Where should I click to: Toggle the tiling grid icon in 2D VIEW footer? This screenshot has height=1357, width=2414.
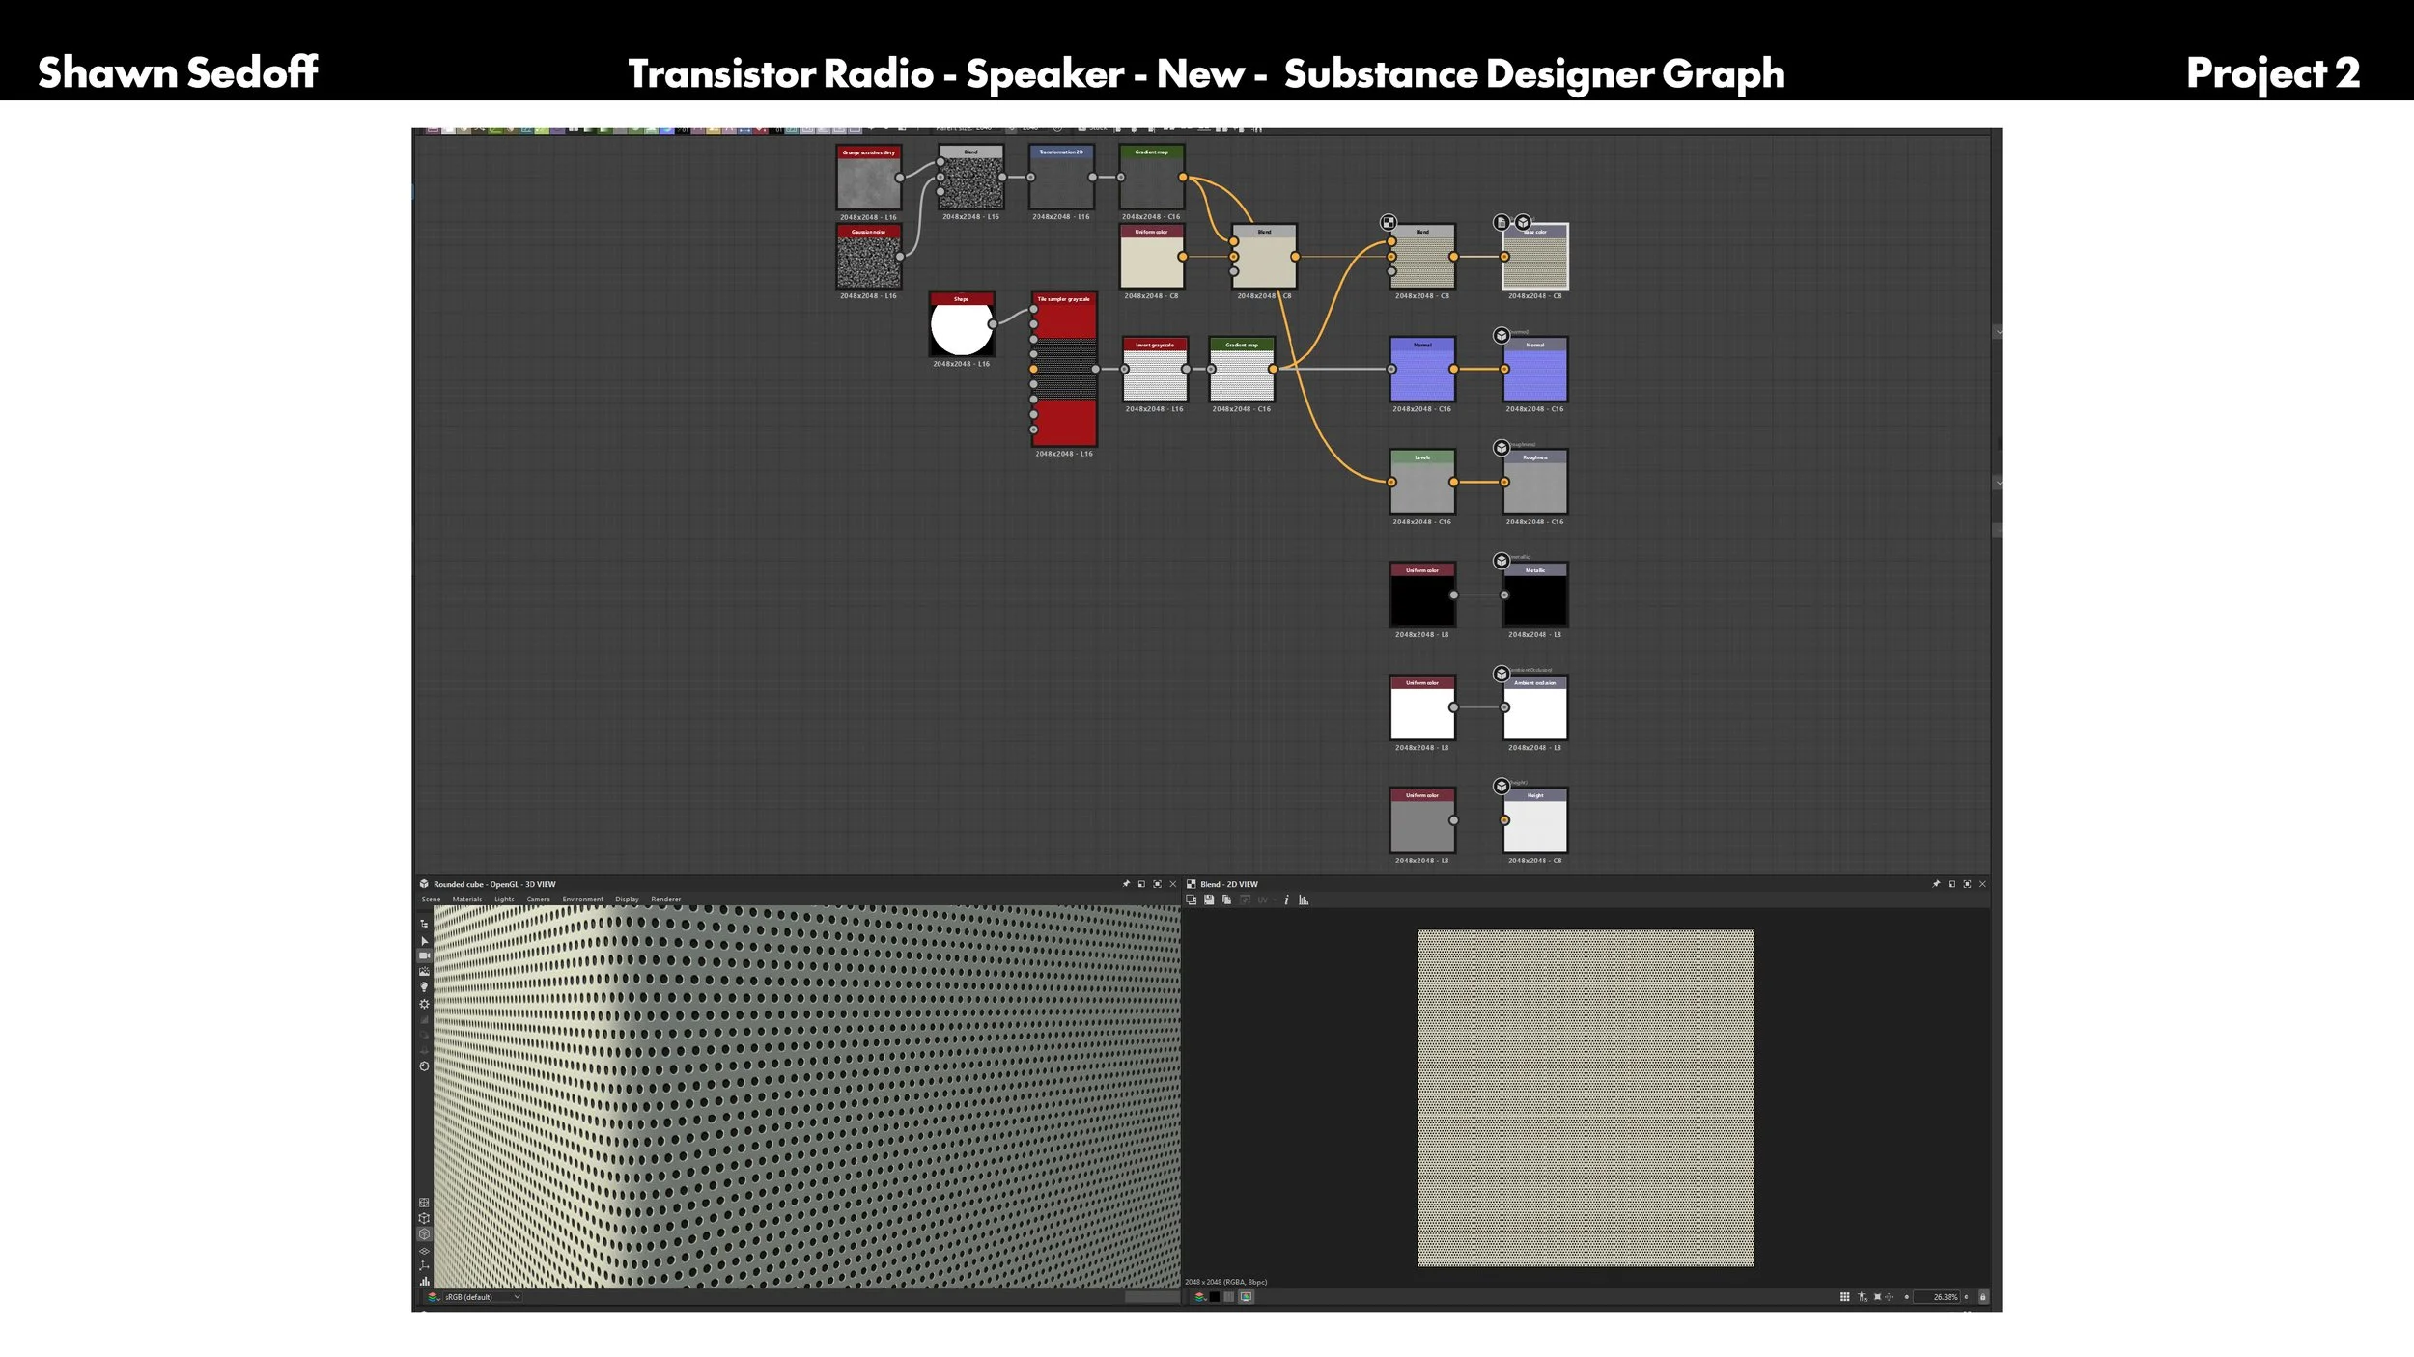pyautogui.click(x=1845, y=1297)
